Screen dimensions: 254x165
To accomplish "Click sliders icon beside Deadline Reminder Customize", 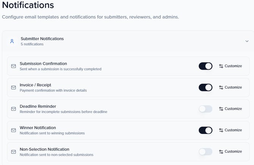I will click(x=221, y=109).
